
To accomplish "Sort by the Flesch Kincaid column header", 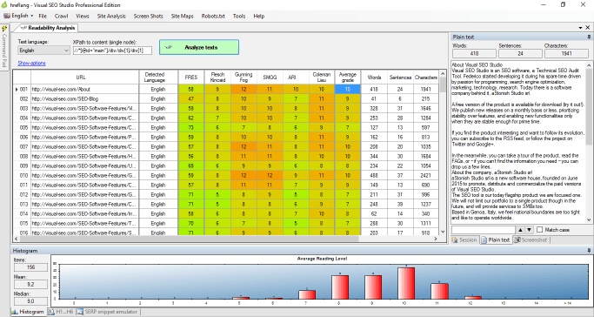I will tap(217, 78).
